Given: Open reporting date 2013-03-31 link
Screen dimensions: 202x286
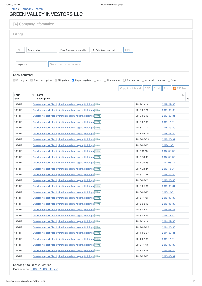Looking at the screenshot, I should click(x=168, y=256).
